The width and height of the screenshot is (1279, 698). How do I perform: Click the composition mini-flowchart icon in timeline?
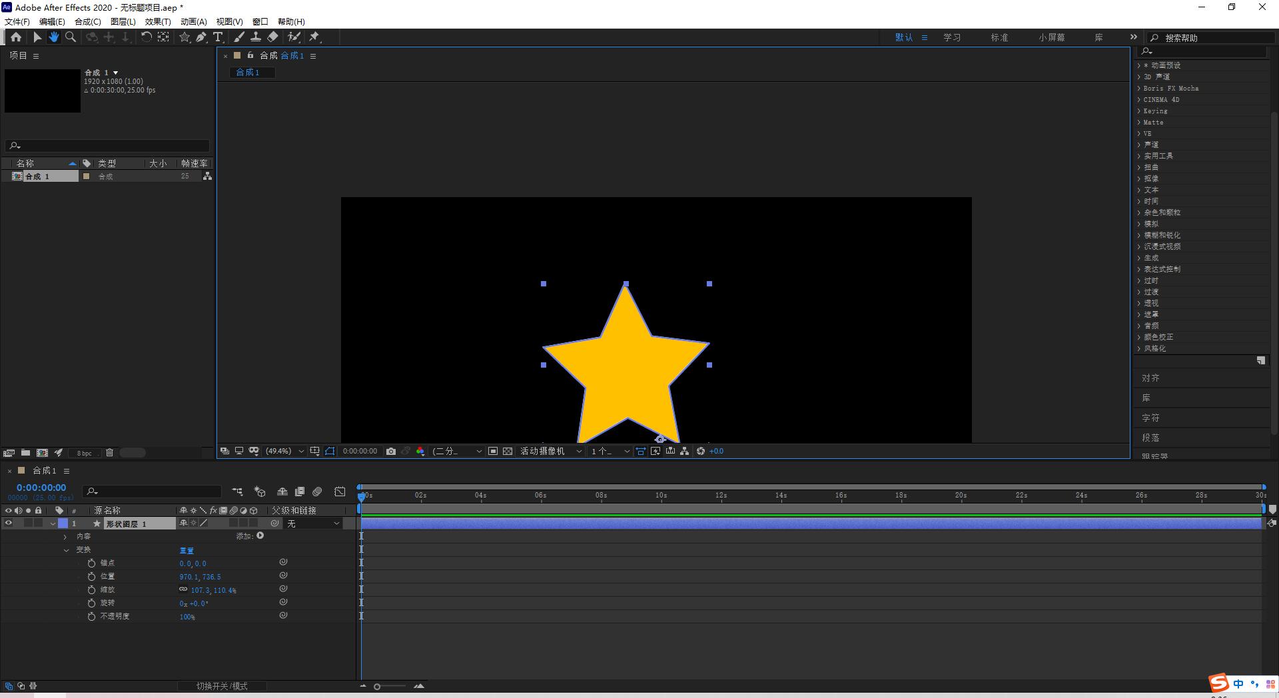pyautogui.click(x=237, y=492)
